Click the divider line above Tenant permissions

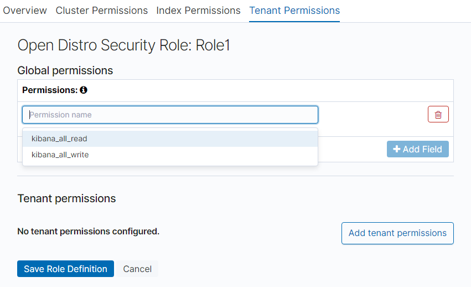[x=235, y=176]
